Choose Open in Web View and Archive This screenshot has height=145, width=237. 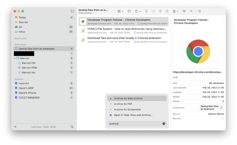[x=137, y=115]
